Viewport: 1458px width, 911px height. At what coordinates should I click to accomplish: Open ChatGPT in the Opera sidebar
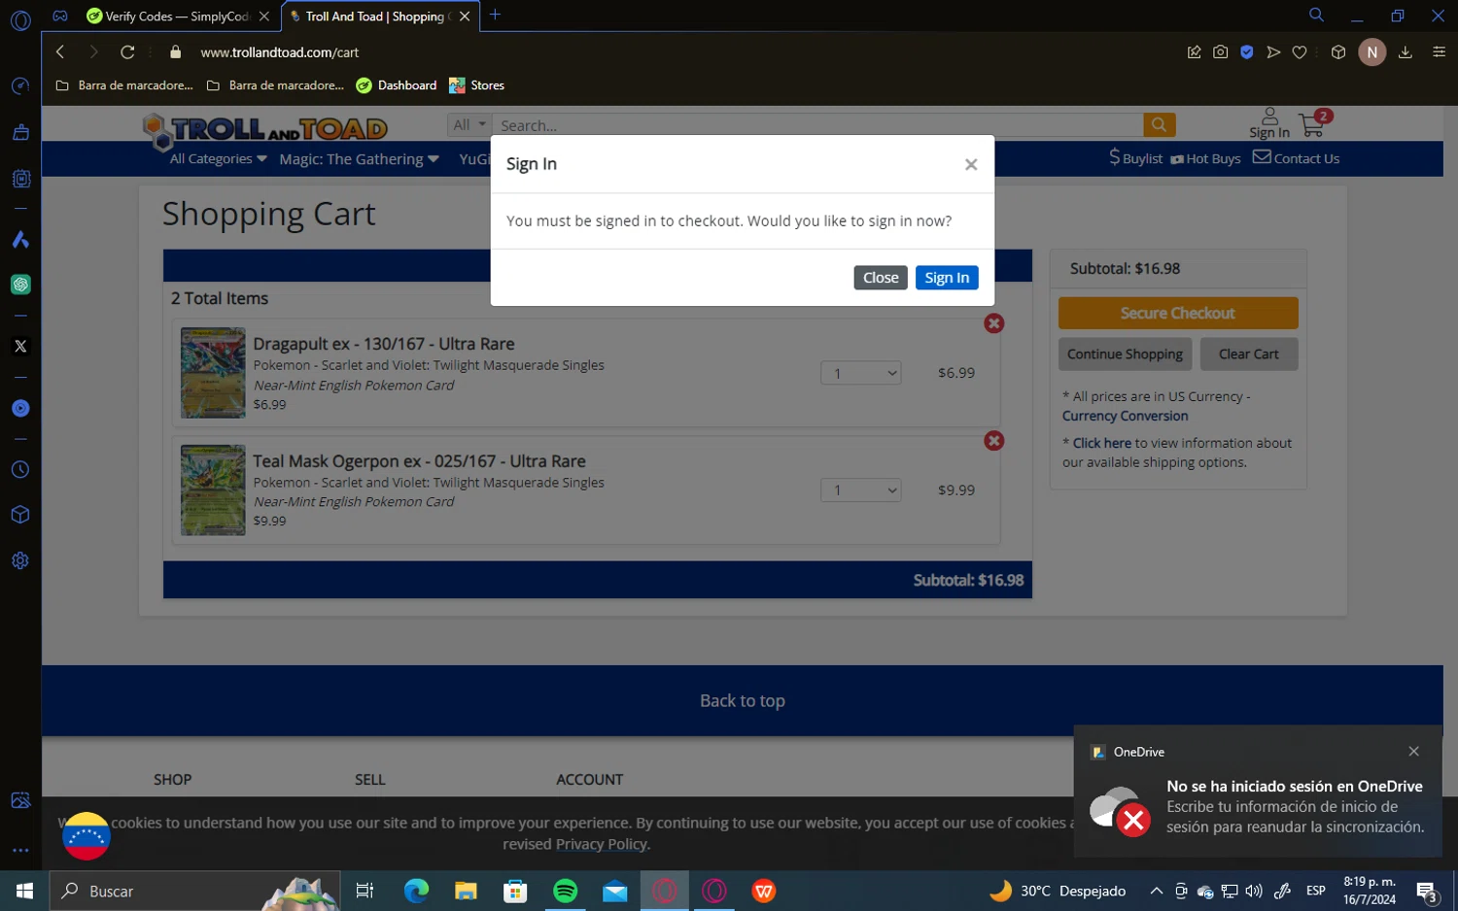tap(20, 285)
